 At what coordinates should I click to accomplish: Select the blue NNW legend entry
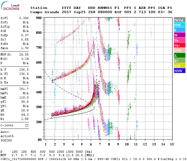tap(179, 71)
